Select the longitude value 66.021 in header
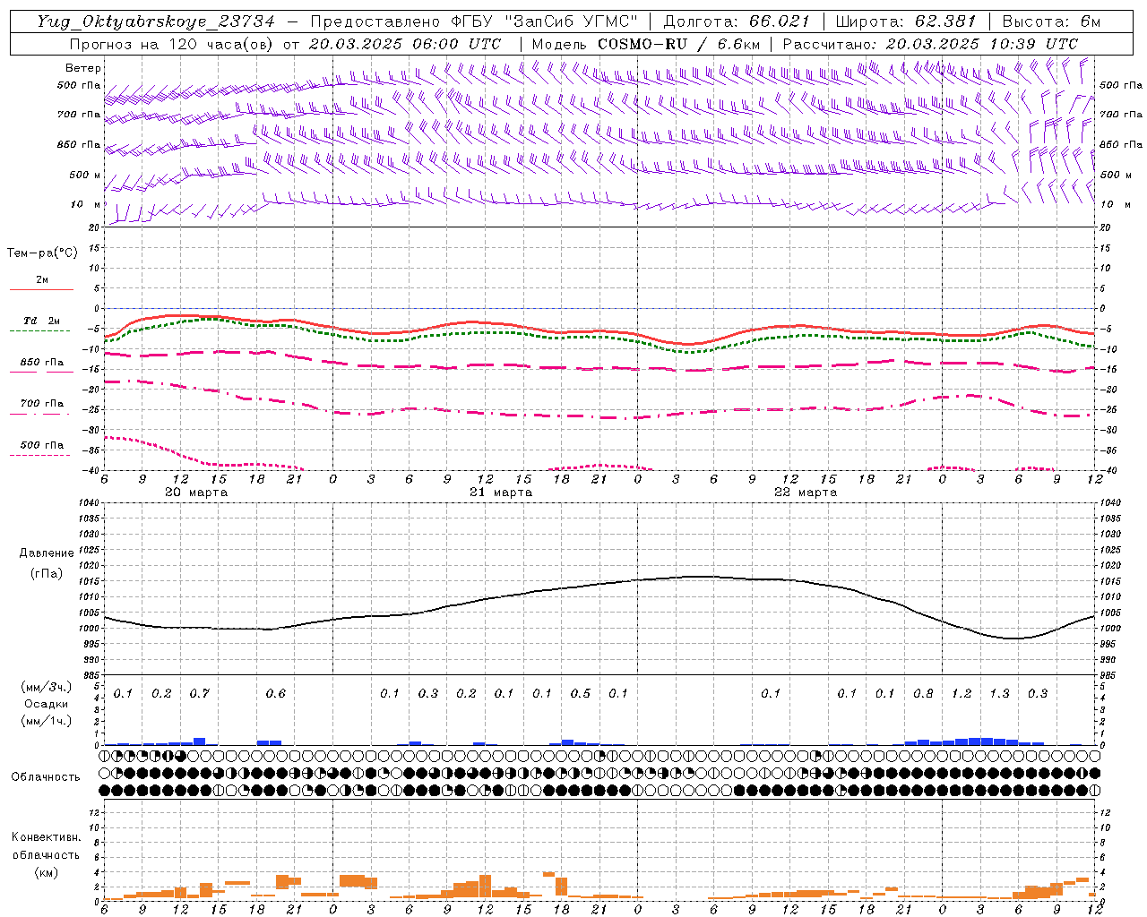This screenshot has height=917, width=1147. (780, 21)
